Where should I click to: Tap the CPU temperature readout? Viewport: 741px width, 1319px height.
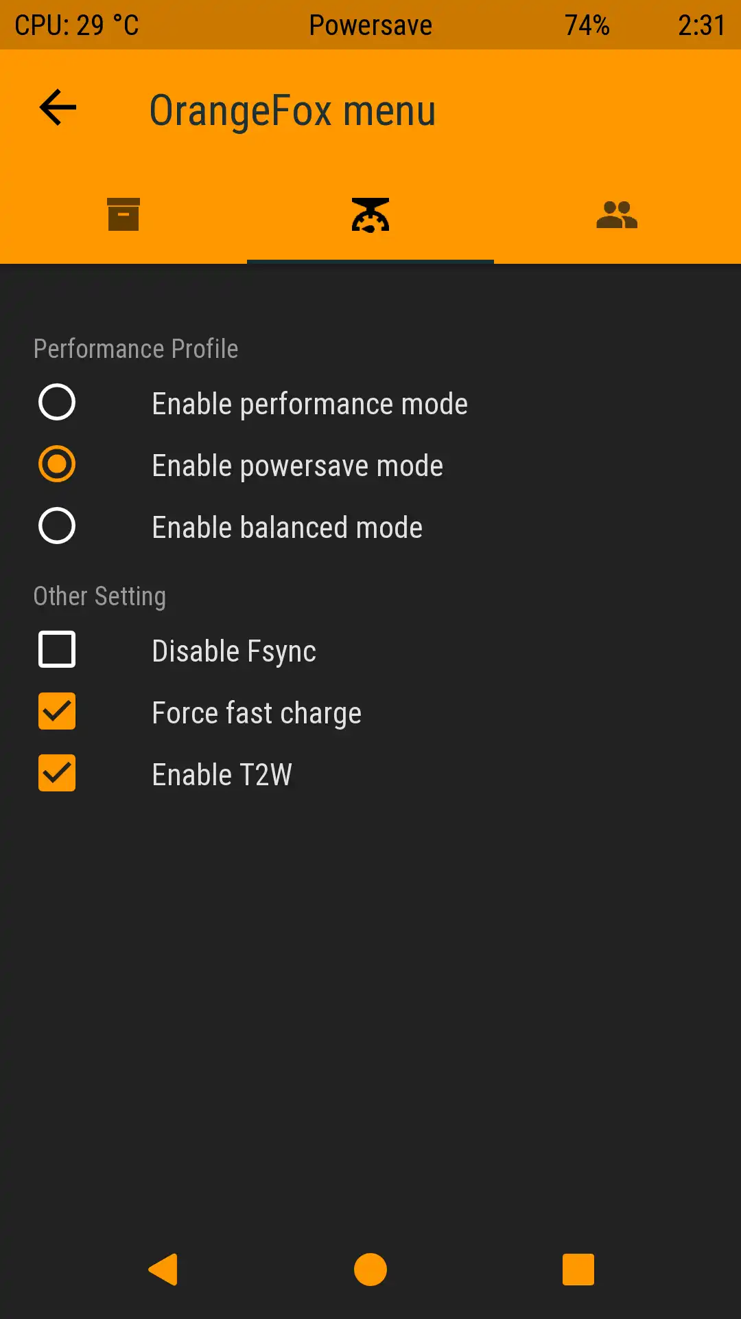[x=77, y=25]
